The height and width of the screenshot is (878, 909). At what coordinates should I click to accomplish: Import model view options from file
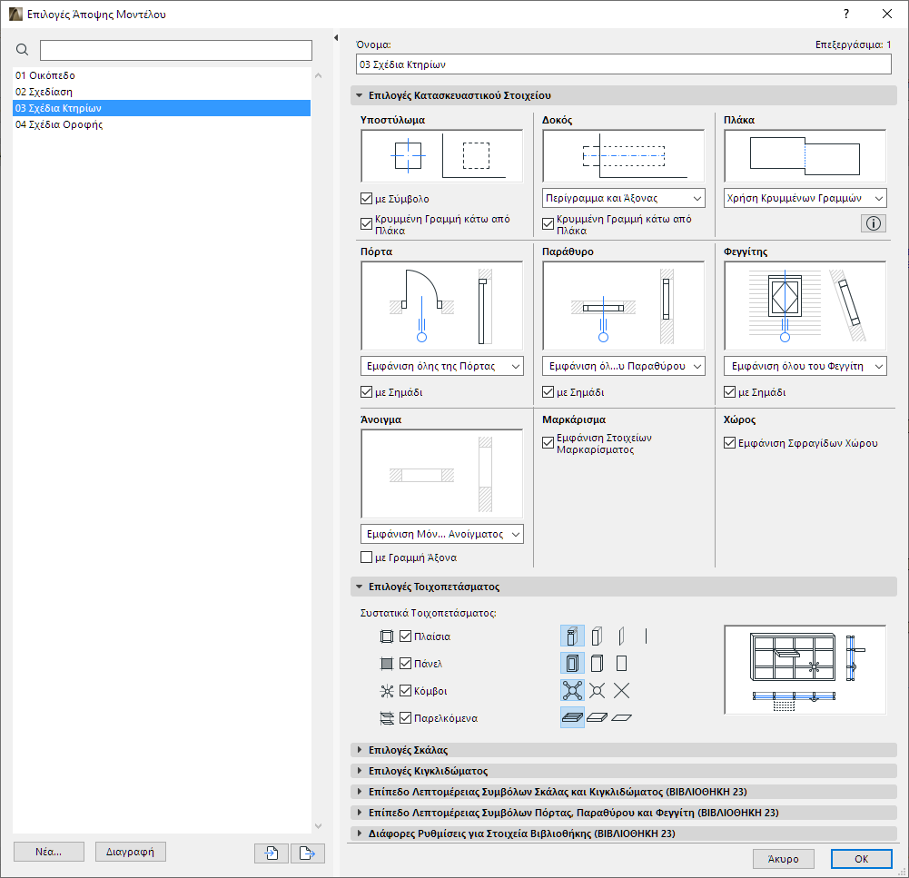(271, 853)
